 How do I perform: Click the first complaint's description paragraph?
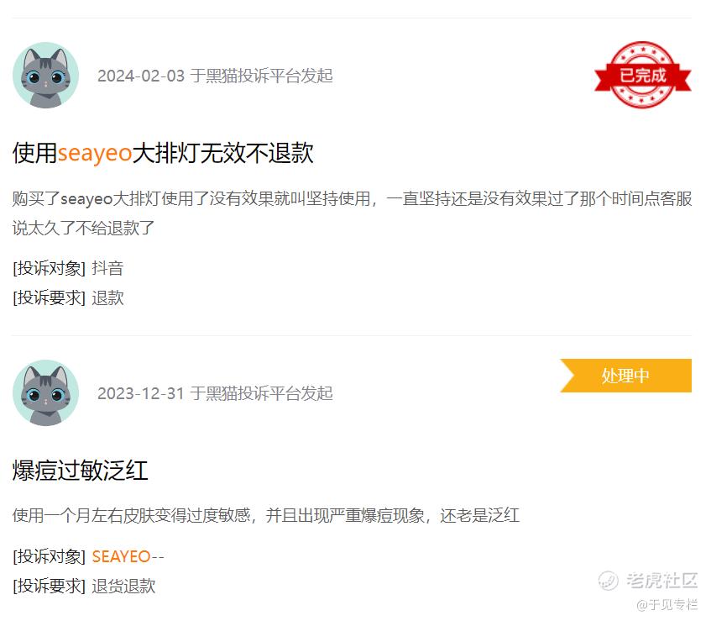click(352, 213)
